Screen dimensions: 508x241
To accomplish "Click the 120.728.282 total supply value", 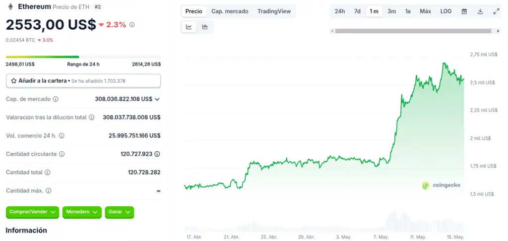I will (x=144, y=173).
